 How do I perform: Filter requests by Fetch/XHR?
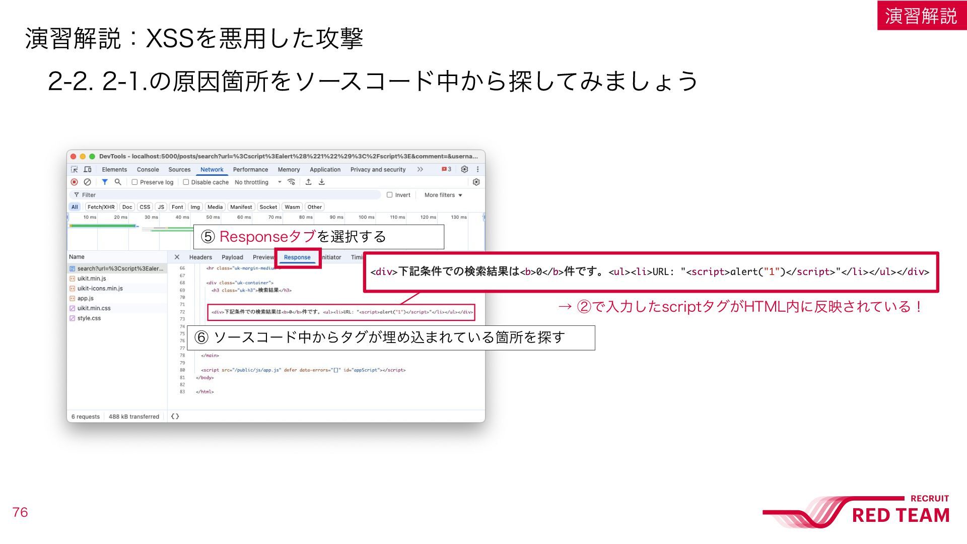(x=101, y=207)
